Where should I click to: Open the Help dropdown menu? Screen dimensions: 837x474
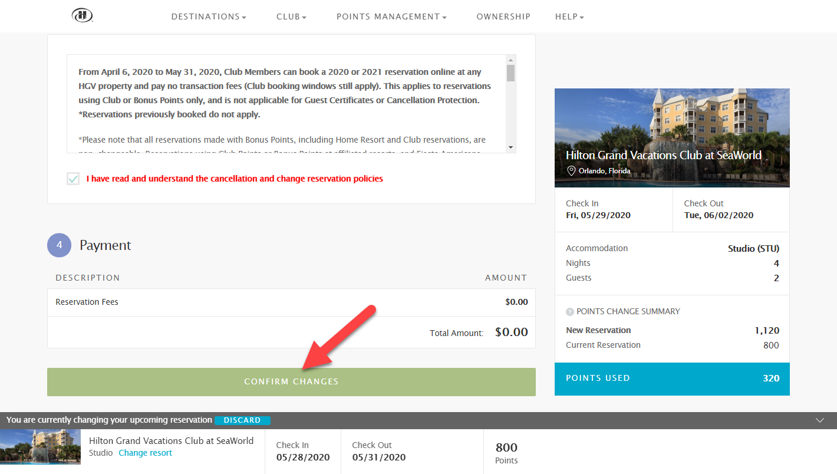pos(569,17)
